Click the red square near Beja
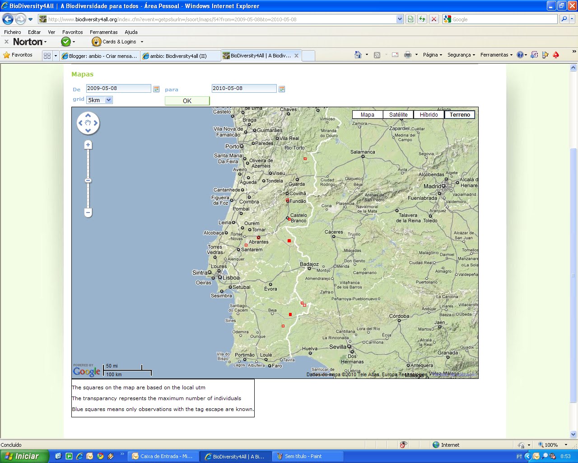The width and height of the screenshot is (578, 463). pos(290,314)
